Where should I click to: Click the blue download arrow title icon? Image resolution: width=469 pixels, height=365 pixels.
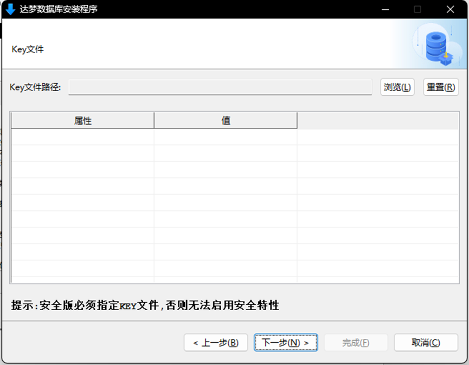tap(10, 9)
